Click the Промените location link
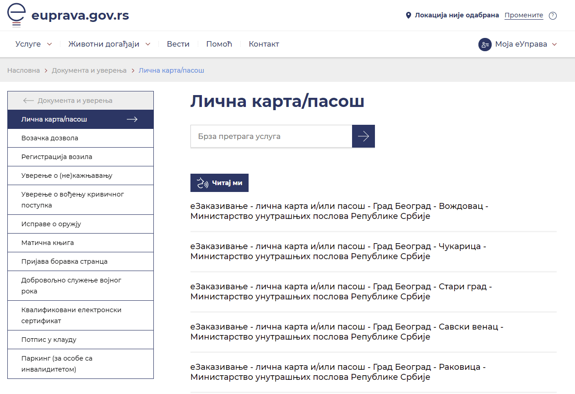 click(524, 15)
